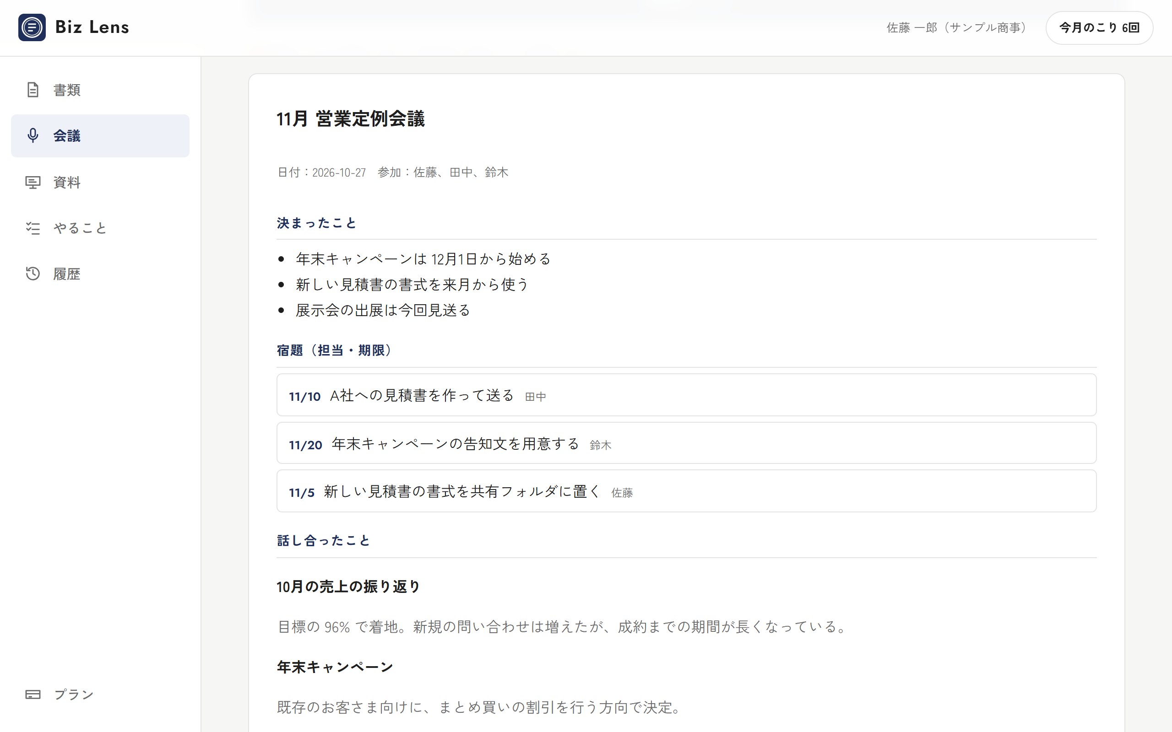The width and height of the screenshot is (1172, 732).
Task: Click the microphone icon beside 会議
Action: pyautogui.click(x=33, y=135)
